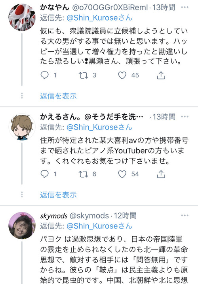Screen dimensions: 198x284
Task: Show replies under かなやん's tweet
Action: point(58,96)
